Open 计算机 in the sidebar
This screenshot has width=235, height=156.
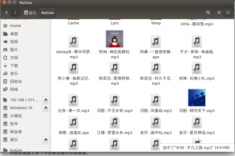coord(25,116)
